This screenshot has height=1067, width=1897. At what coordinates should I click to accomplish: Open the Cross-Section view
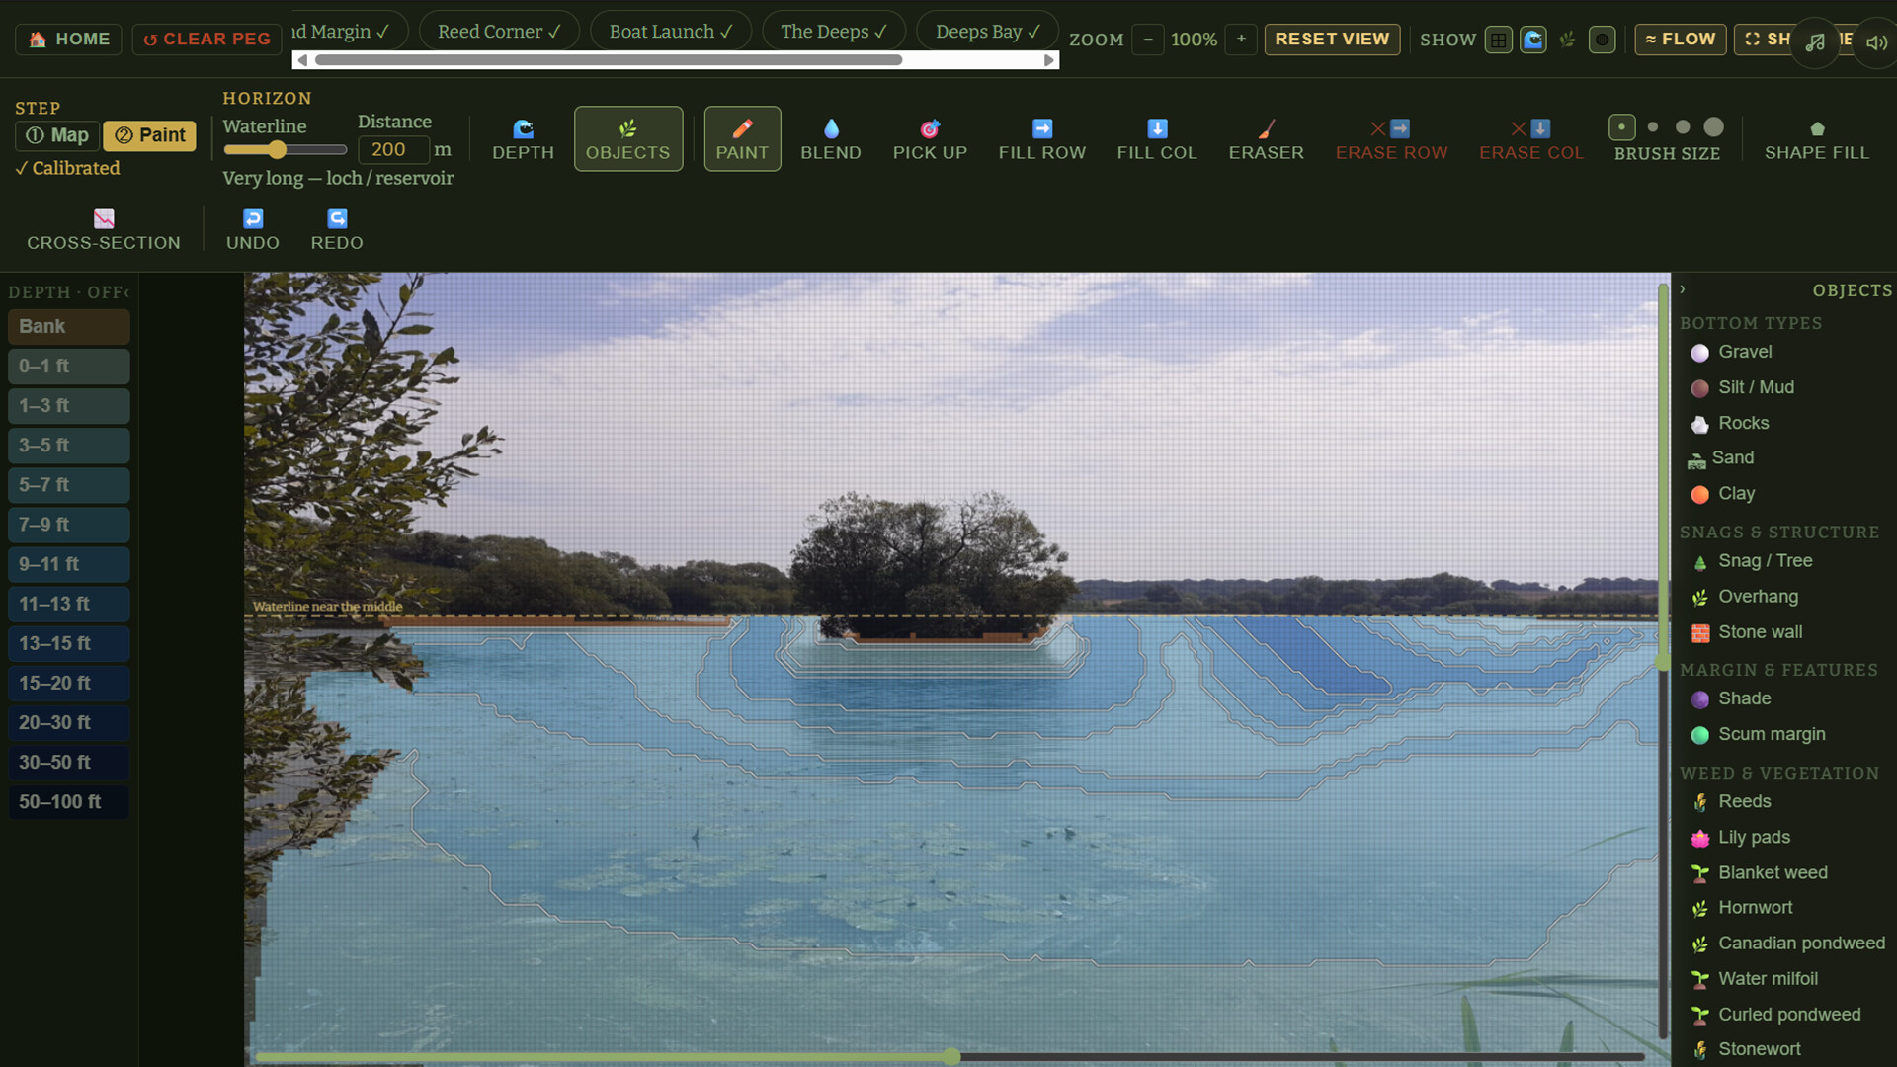click(104, 229)
